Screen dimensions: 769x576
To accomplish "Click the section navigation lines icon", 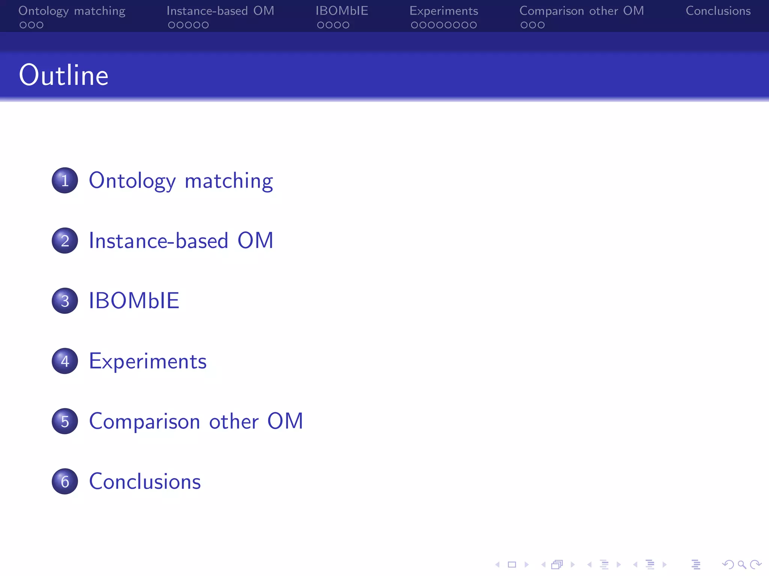I will (x=650, y=564).
